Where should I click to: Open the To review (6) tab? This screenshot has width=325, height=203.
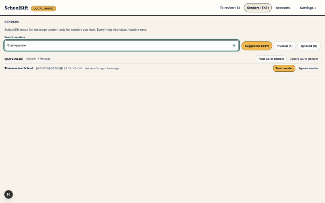pos(230,8)
